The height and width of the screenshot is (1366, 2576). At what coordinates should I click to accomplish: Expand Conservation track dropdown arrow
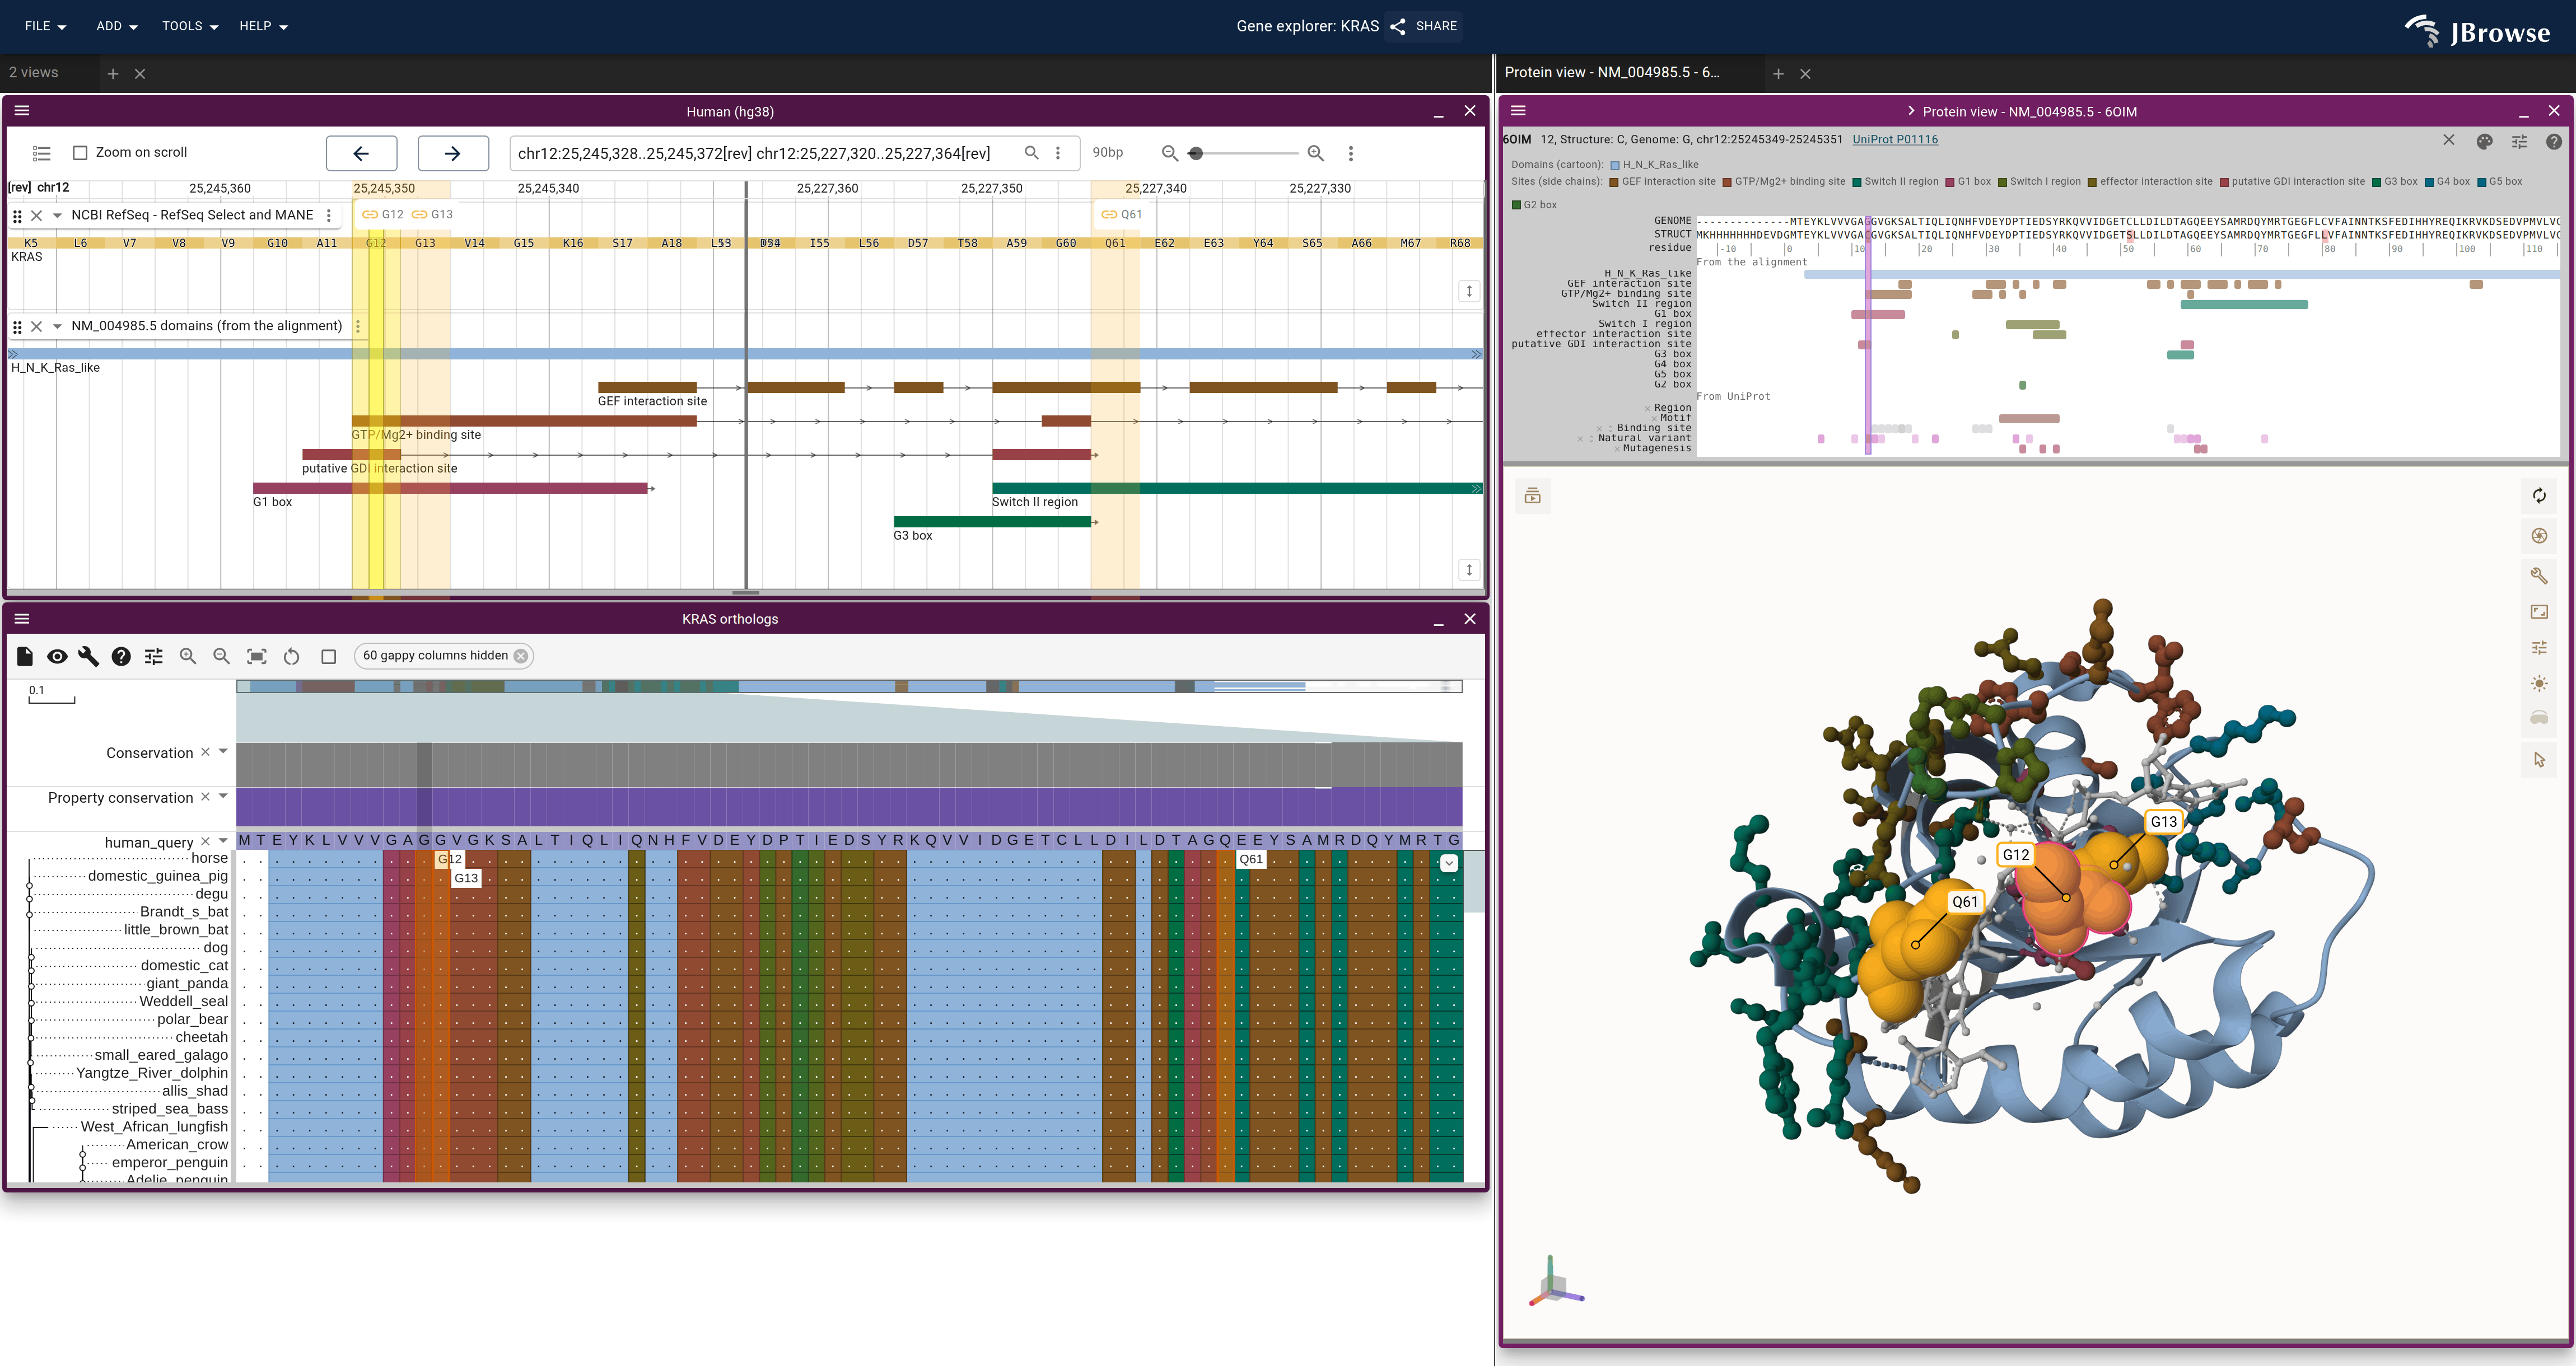point(223,752)
